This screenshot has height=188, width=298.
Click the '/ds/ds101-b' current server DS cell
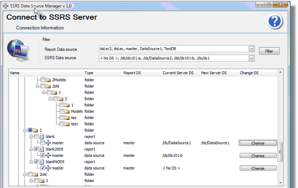pyautogui.click(x=173, y=155)
